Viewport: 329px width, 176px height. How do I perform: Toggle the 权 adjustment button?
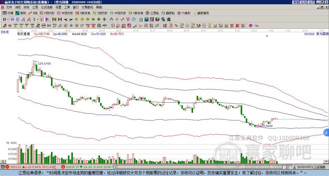[x=42, y=19]
